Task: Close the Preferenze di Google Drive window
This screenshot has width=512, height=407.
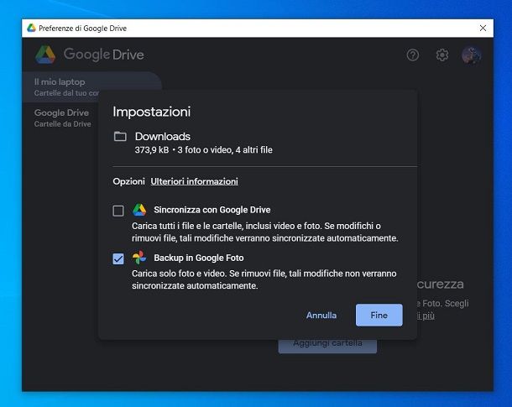Action: [x=483, y=28]
